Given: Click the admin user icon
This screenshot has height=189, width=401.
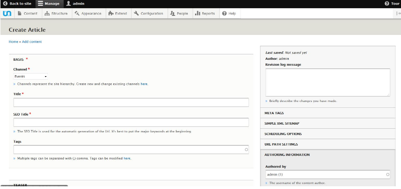Looking at the screenshot, I should tap(69, 4).
